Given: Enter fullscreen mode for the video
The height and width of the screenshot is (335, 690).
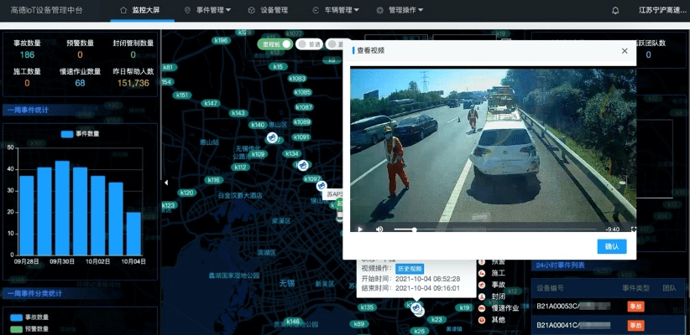Looking at the screenshot, I should point(634,229).
